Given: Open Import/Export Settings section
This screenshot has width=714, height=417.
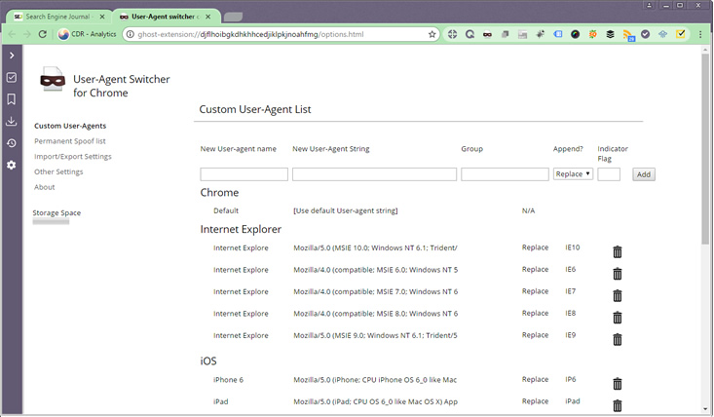Looking at the screenshot, I should click(73, 156).
